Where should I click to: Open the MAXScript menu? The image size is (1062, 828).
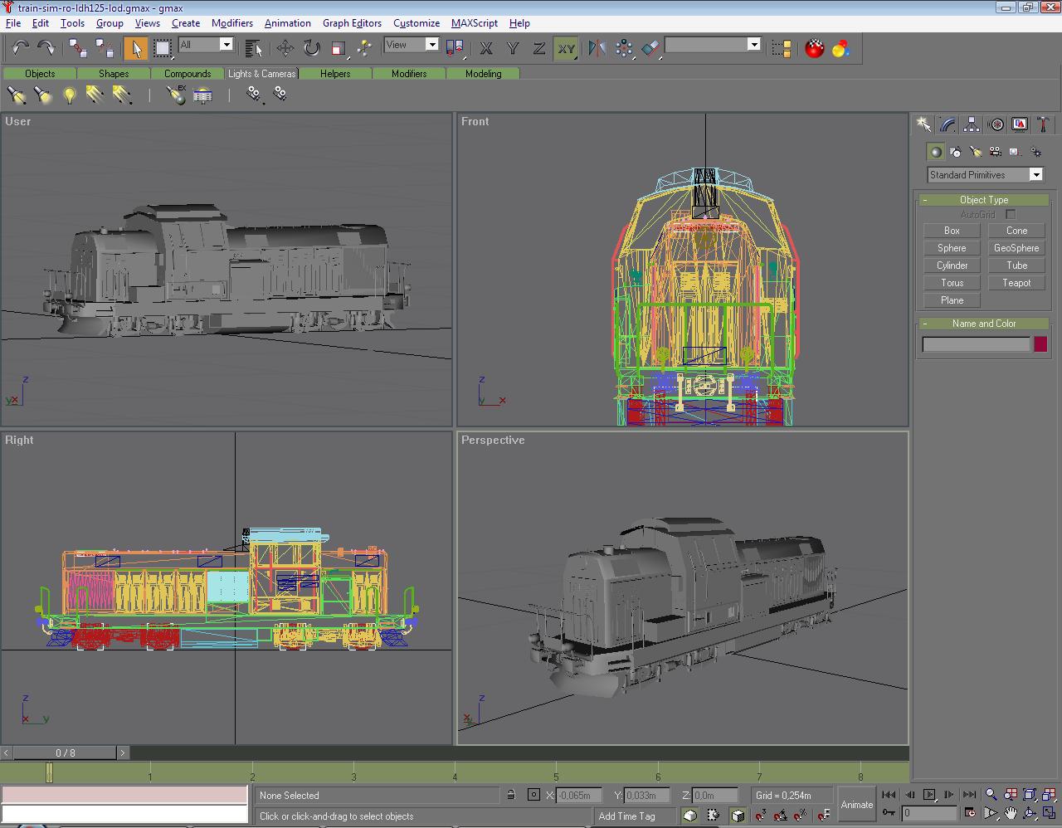(474, 23)
